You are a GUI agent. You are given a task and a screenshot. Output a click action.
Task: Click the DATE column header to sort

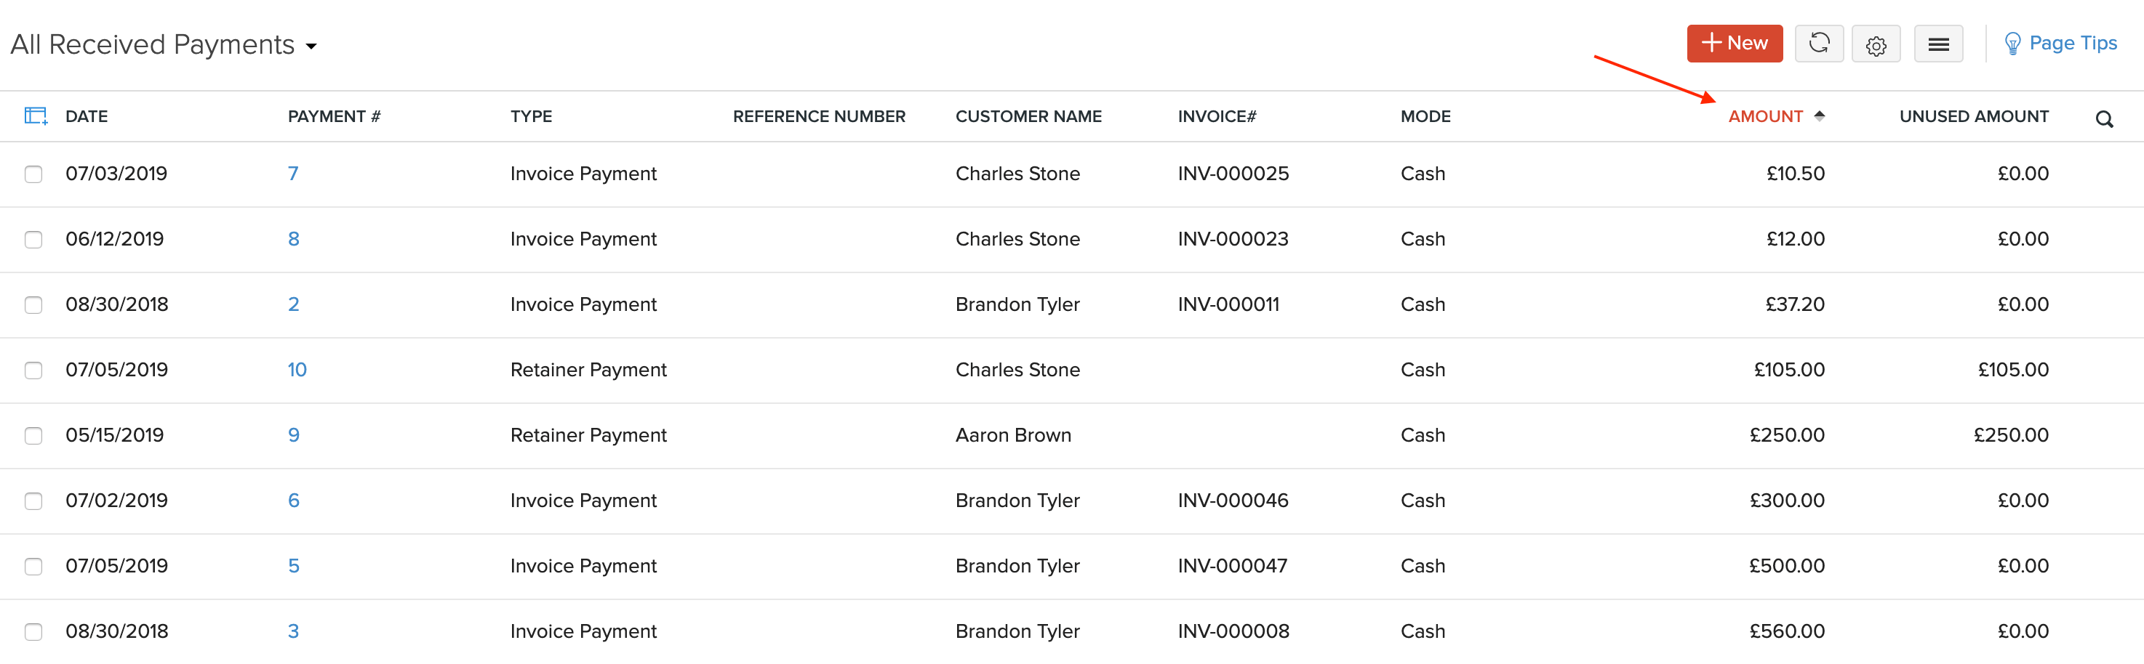pos(87,116)
